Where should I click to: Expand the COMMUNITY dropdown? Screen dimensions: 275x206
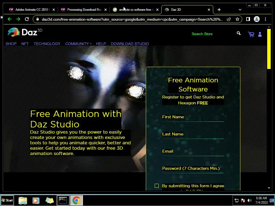click(x=78, y=44)
